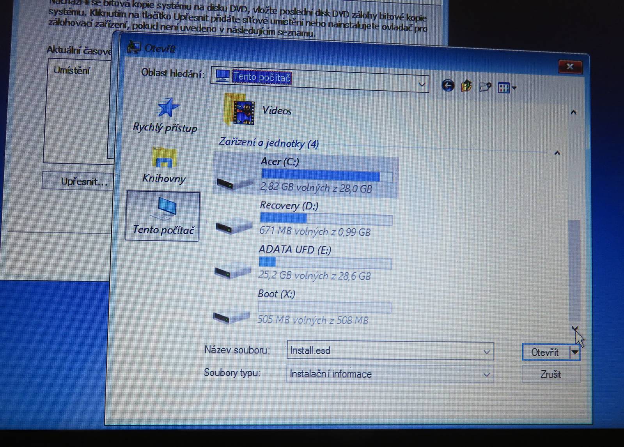Viewport: 624px width, 447px height.
Task: Select the Acer (C:) drive
Action: tap(305, 175)
